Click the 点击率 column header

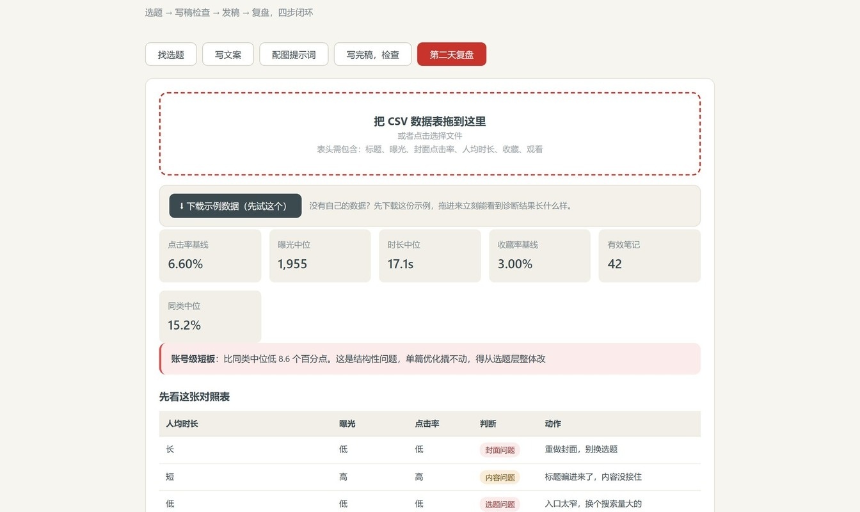coord(427,424)
